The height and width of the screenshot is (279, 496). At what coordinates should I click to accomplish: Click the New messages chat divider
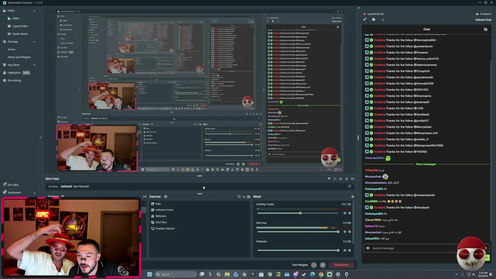426,164
